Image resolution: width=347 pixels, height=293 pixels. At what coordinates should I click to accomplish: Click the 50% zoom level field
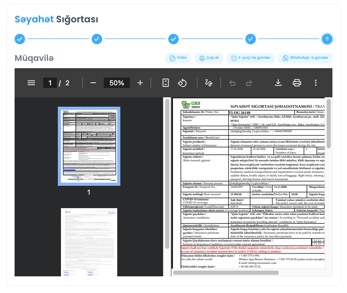coord(116,83)
